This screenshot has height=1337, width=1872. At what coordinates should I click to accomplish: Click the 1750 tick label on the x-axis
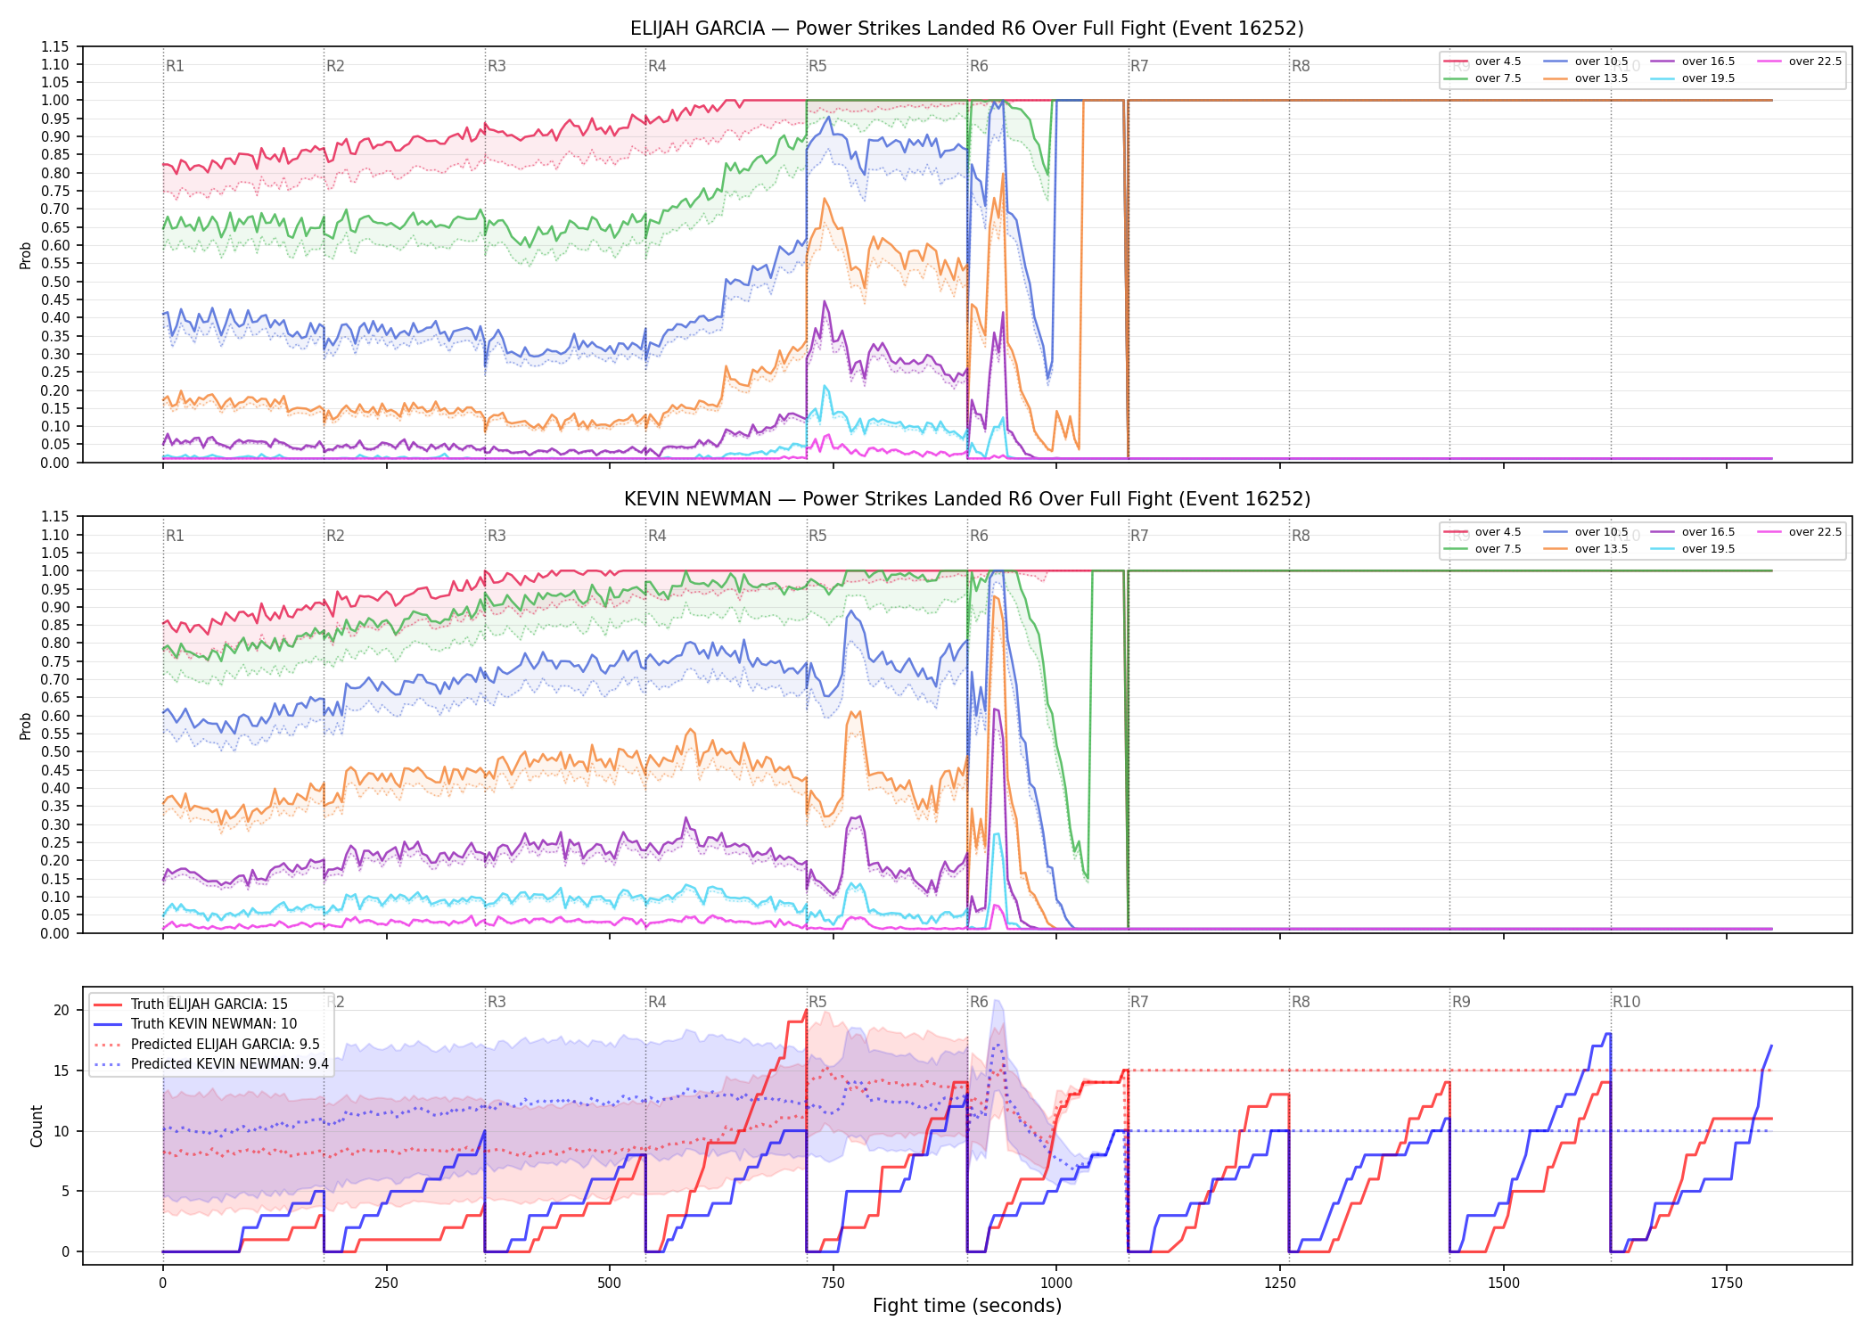pyautogui.click(x=1727, y=1283)
